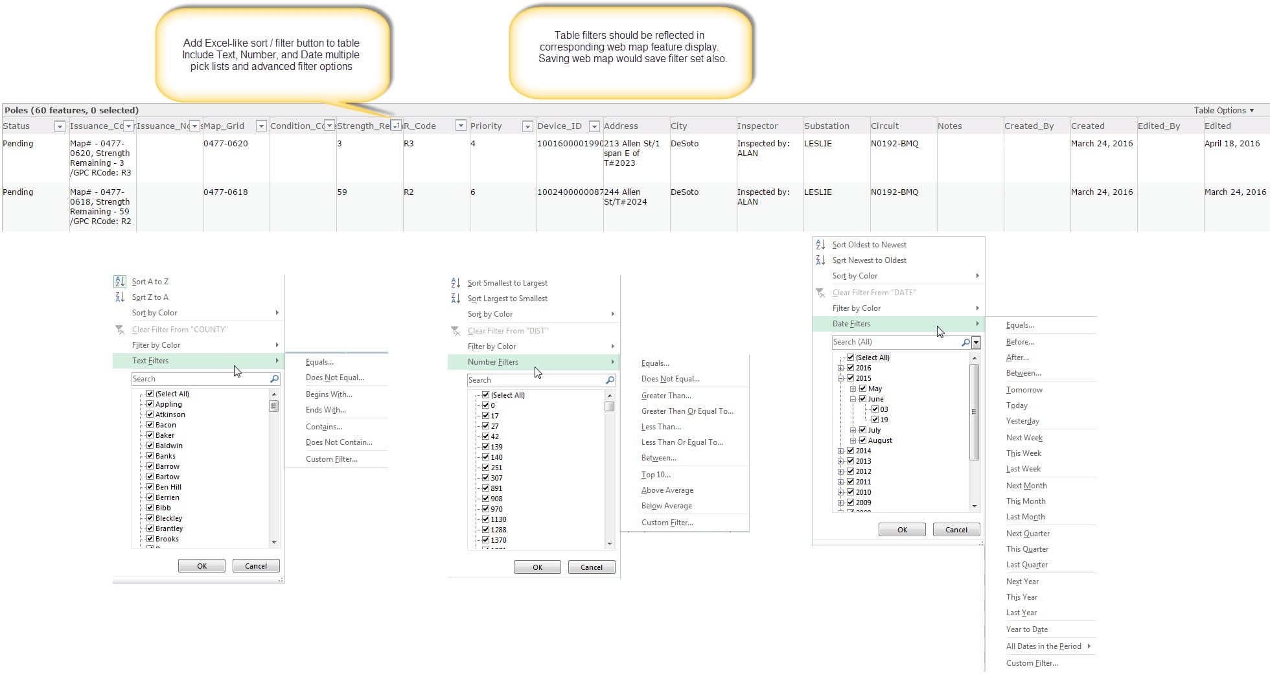This screenshot has width=1270, height=680.
Task: Click the Sort Oldest to Newest icon
Action: pos(820,245)
